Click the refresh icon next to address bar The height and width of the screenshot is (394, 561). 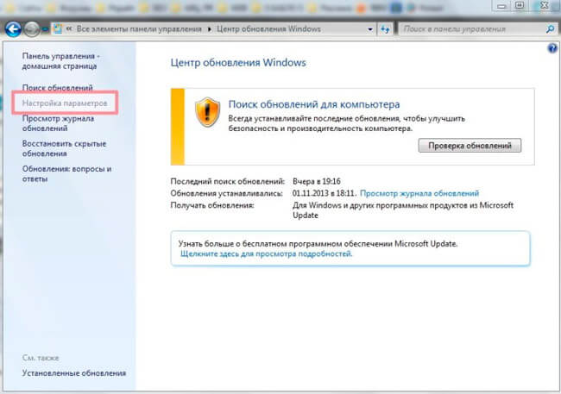pos(385,29)
